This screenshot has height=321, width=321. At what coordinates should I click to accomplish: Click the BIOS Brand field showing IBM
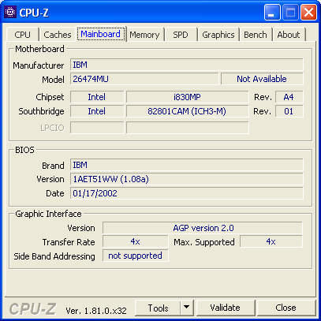[x=187, y=165]
